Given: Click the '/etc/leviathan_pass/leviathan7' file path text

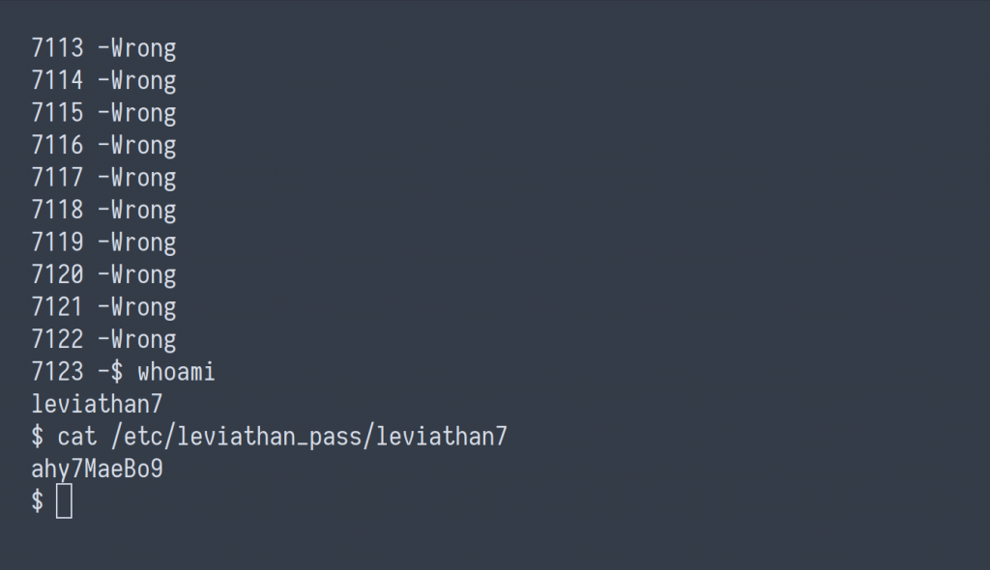Looking at the screenshot, I should [x=309, y=437].
